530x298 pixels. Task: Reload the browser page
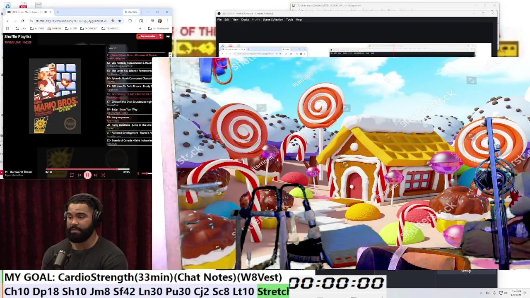23,21
